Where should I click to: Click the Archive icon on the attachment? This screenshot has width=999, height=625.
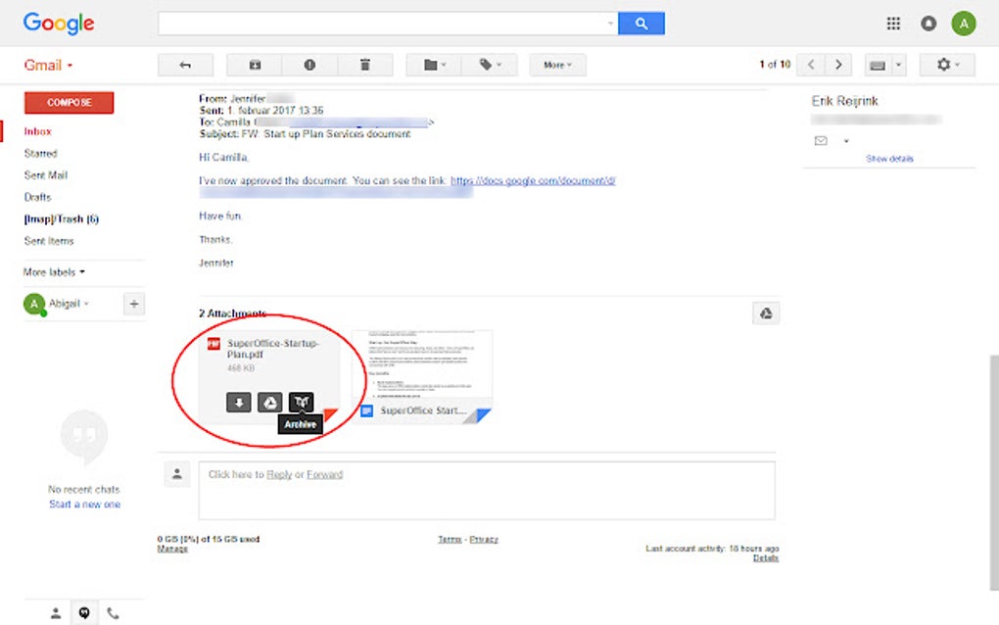(301, 402)
